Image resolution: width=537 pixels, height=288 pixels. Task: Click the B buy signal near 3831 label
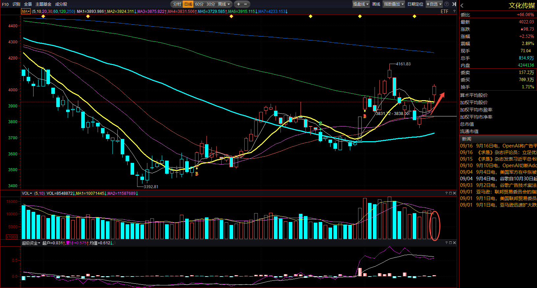tap(365, 116)
